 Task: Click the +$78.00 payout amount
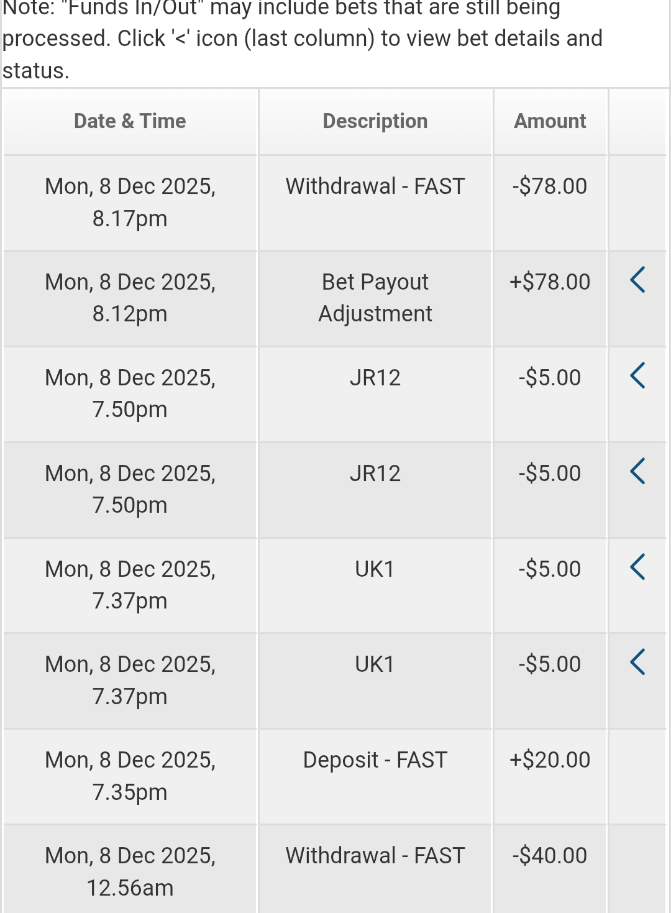550,282
